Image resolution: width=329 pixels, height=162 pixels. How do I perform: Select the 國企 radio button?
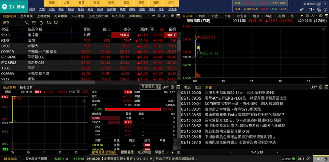(263, 16)
